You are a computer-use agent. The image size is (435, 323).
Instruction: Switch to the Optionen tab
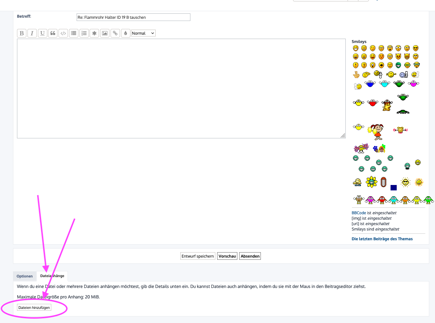click(x=25, y=276)
